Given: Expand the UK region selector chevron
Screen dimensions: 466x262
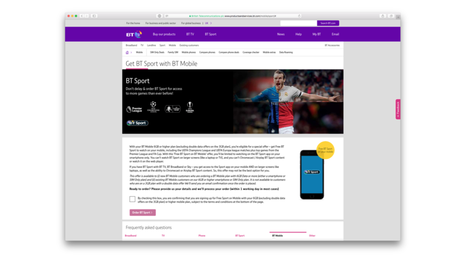Looking at the screenshot, I should click(x=211, y=23).
